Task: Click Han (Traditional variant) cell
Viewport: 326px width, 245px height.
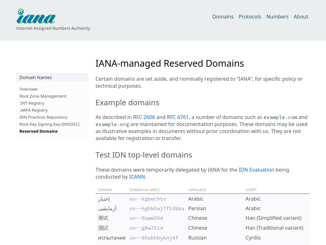Action: (274, 228)
